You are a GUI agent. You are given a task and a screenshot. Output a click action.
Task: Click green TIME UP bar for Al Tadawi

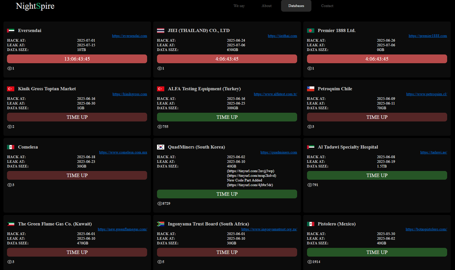[377, 175]
